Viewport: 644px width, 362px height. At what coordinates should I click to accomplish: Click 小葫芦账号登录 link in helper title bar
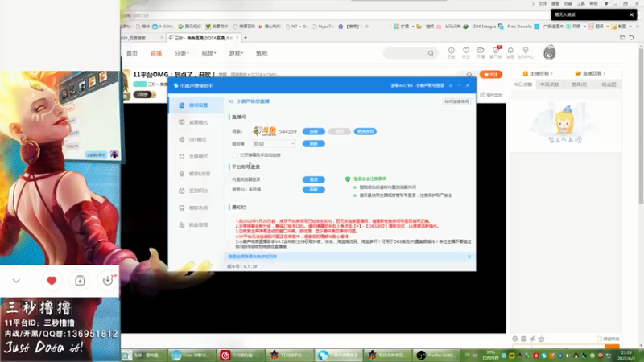click(x=430, y=85)
